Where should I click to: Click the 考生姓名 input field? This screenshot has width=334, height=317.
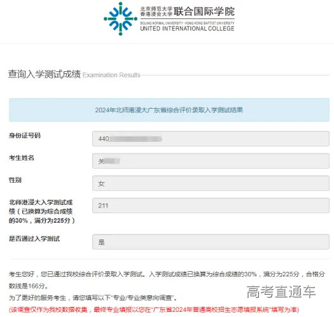(211, 161)
